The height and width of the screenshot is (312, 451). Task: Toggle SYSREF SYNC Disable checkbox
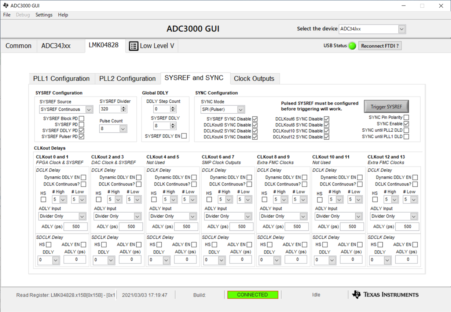coord(255,119)
